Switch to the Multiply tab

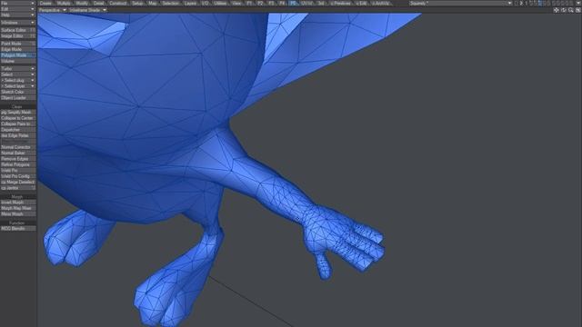(64, 3)
